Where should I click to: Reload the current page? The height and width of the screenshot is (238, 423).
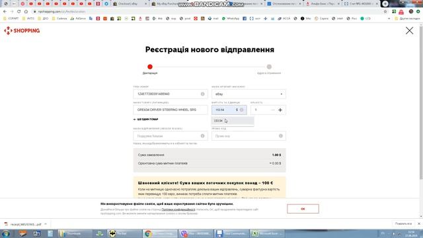click(19, 12)
